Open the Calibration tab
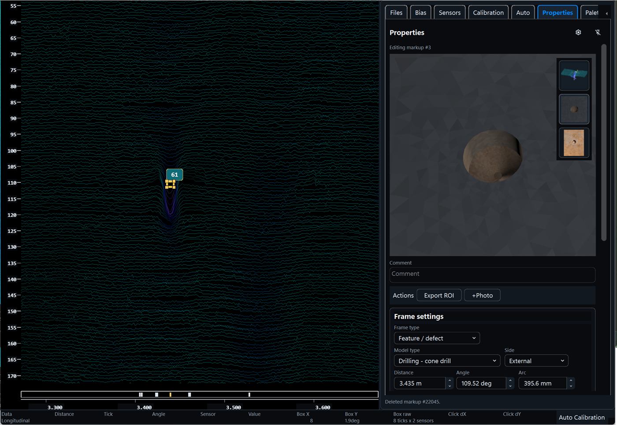Viewport: 617px width, 425px height. point(488,12)
